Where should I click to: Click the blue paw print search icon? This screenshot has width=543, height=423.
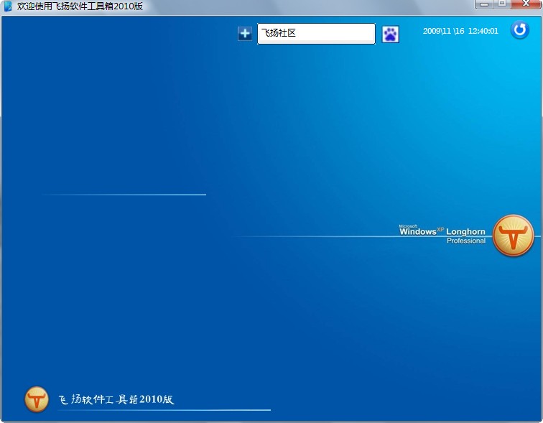pos(390,34)
